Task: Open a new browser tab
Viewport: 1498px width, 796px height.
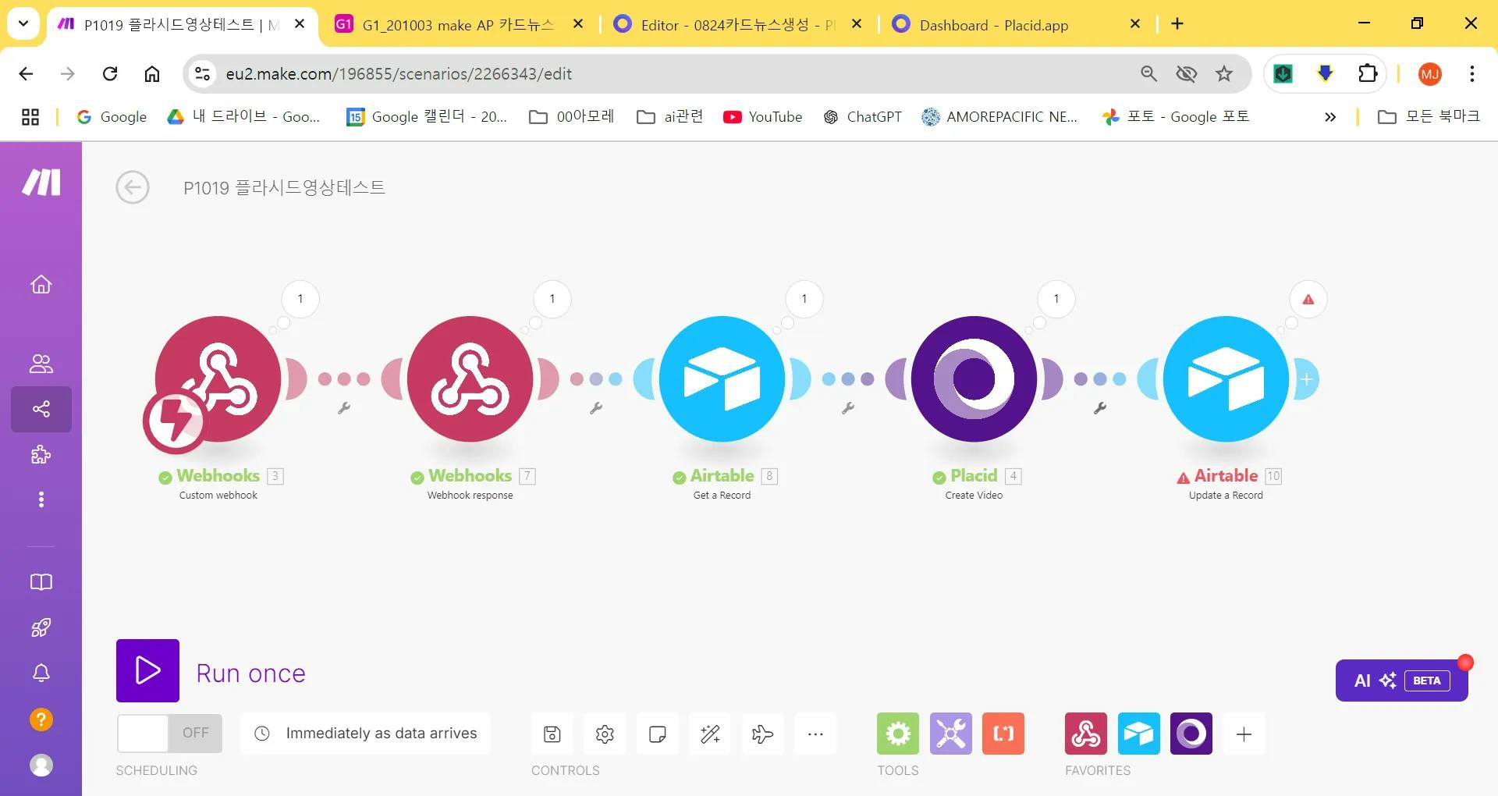Action: tap(1177, 24)
